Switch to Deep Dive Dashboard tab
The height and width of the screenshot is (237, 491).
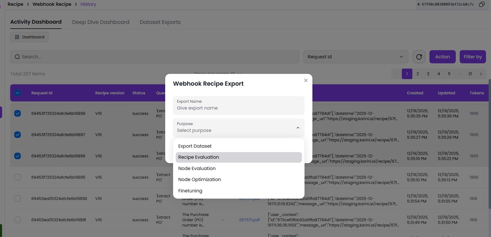tap(100, 22)
